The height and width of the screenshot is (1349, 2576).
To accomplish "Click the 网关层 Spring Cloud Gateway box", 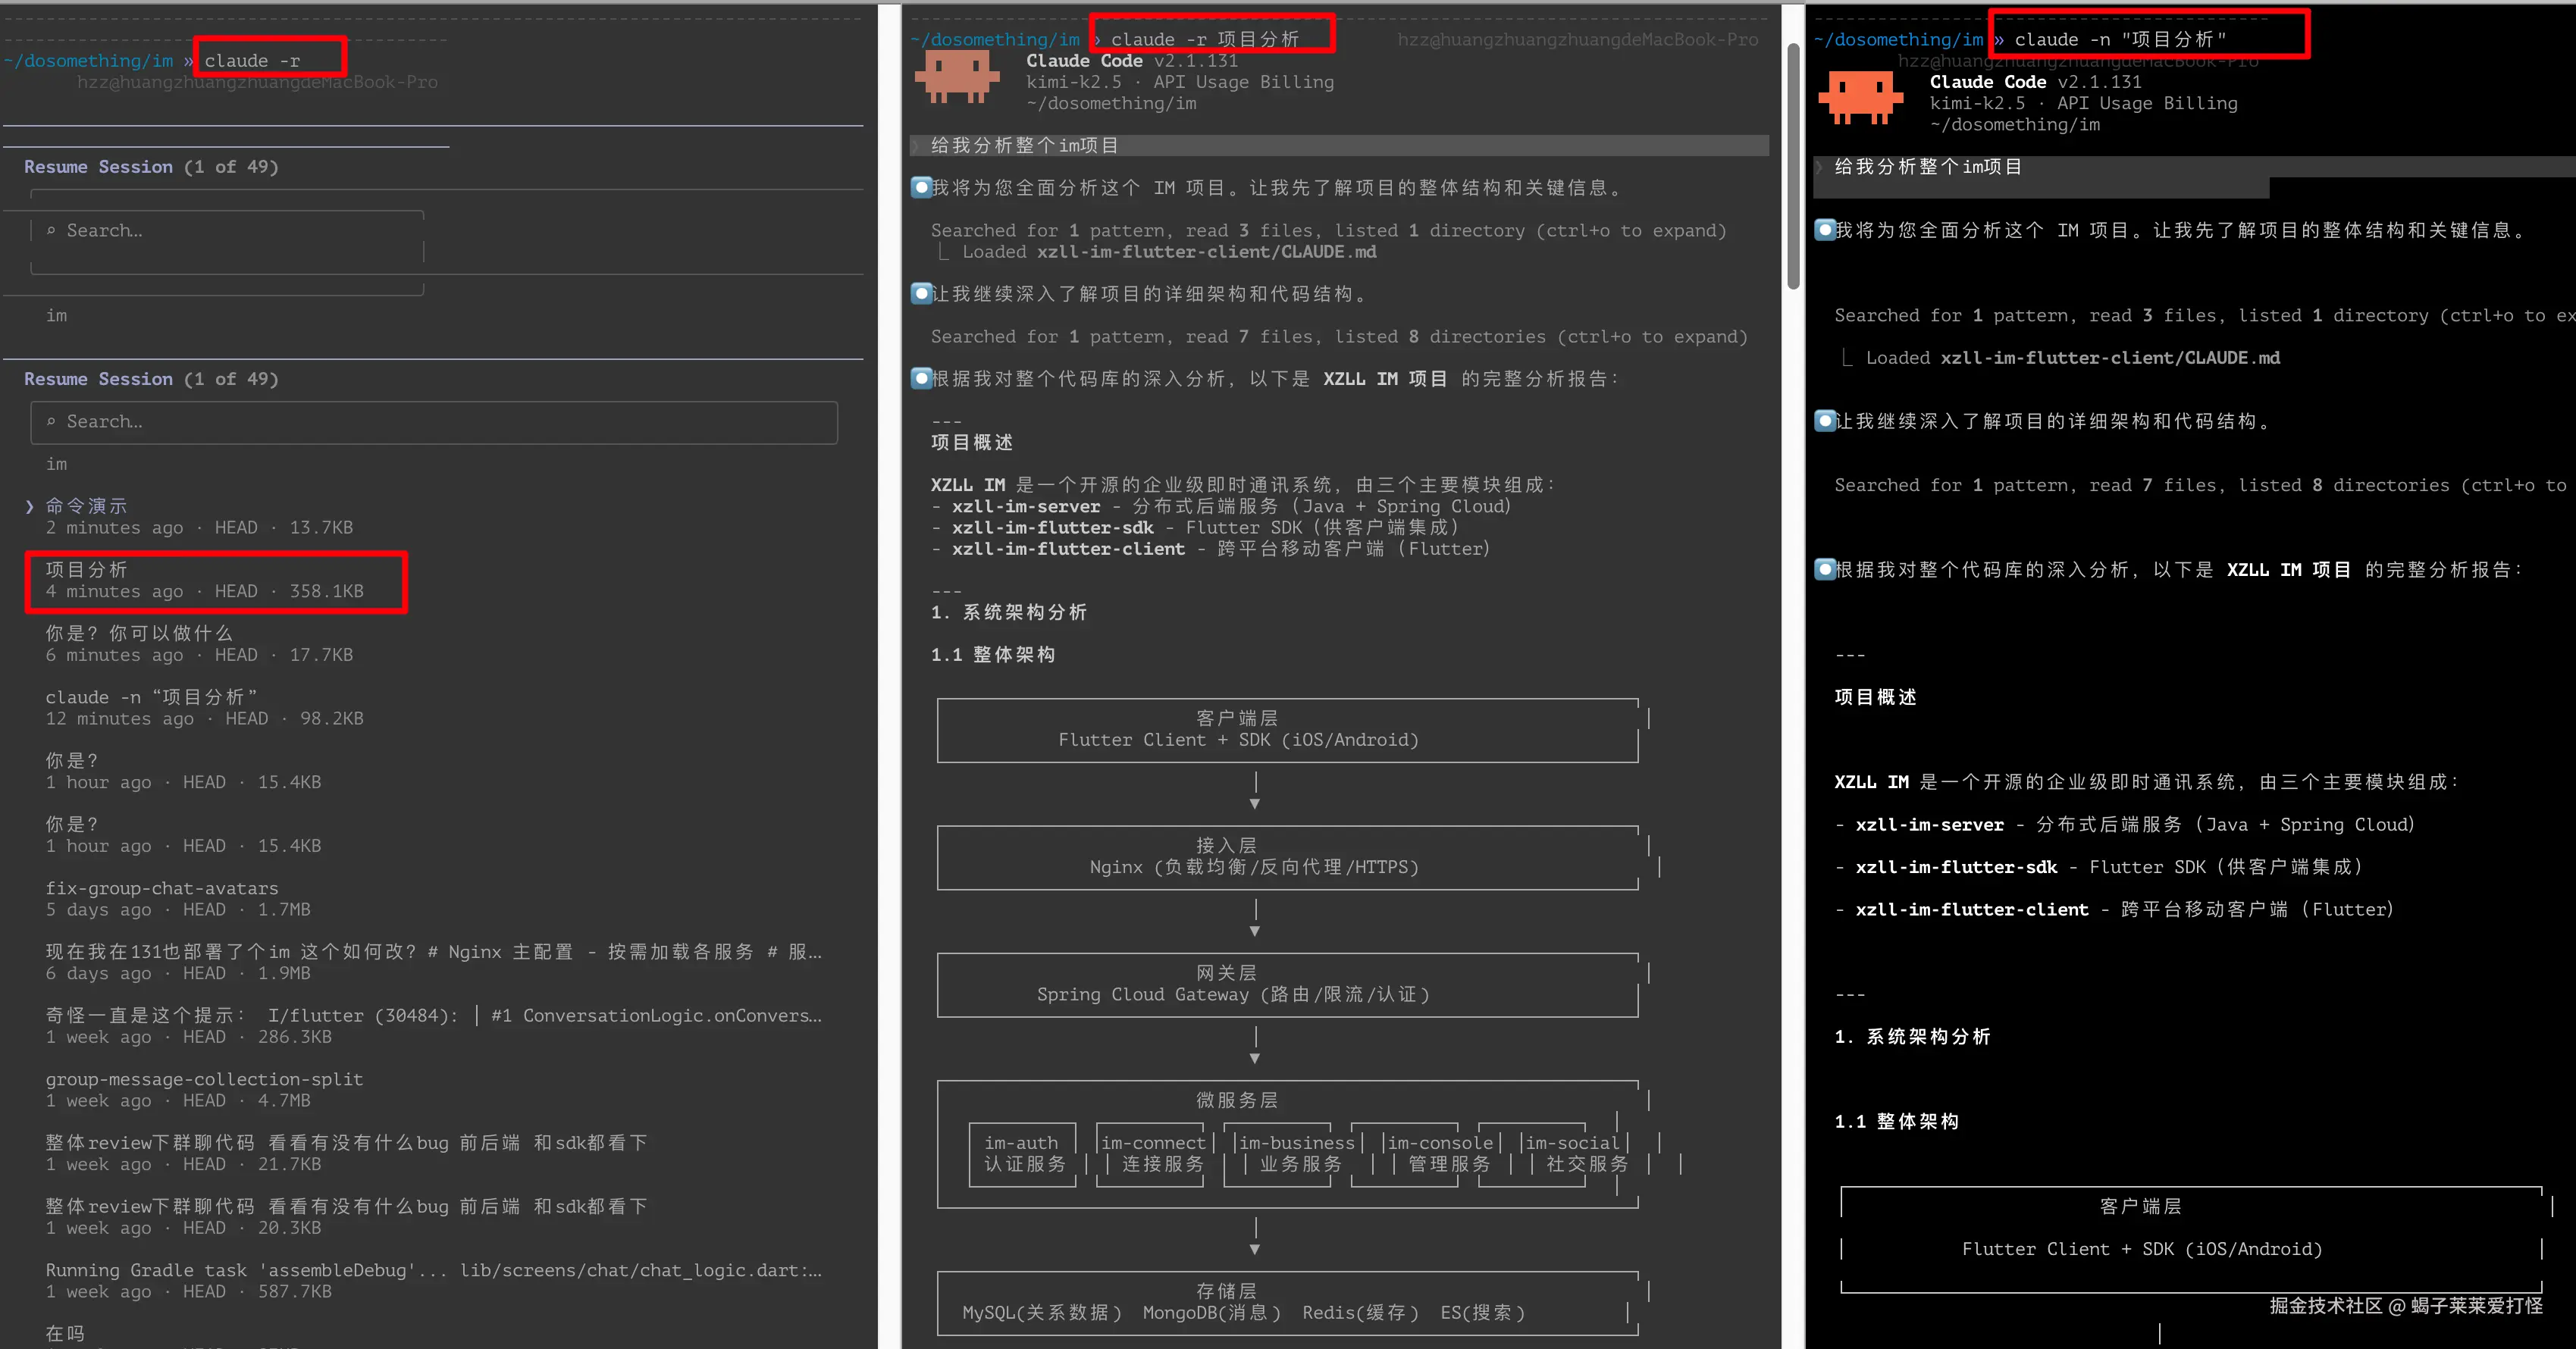I will [1287, 984].
